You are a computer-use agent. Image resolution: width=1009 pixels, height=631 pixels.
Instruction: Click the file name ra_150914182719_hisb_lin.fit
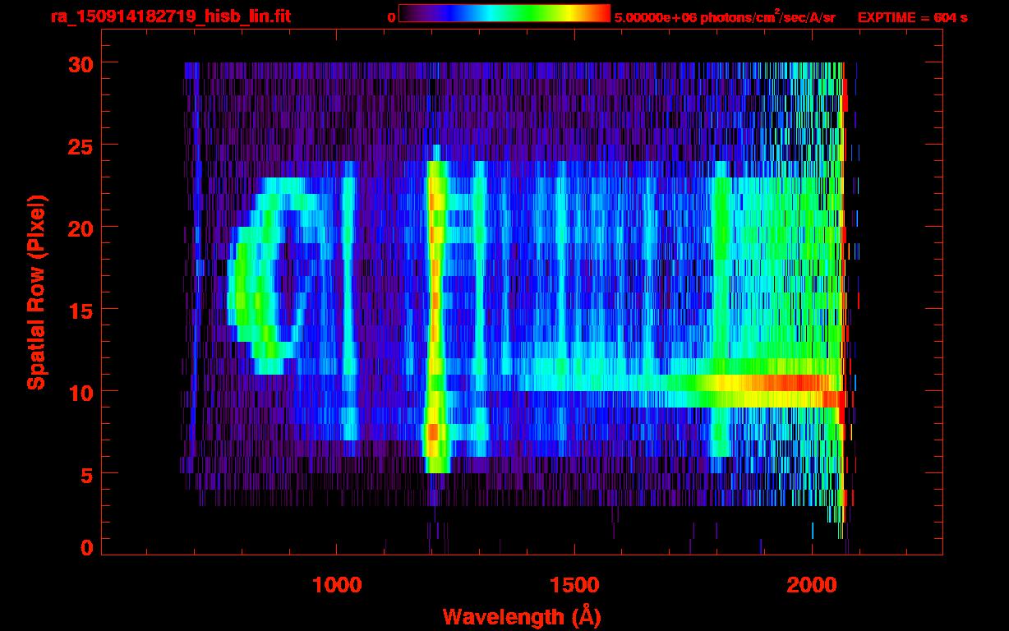pyautogui.click(x=170, y=16)
